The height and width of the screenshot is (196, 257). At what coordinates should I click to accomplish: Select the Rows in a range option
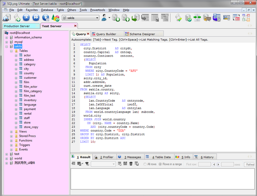(160, 164)
